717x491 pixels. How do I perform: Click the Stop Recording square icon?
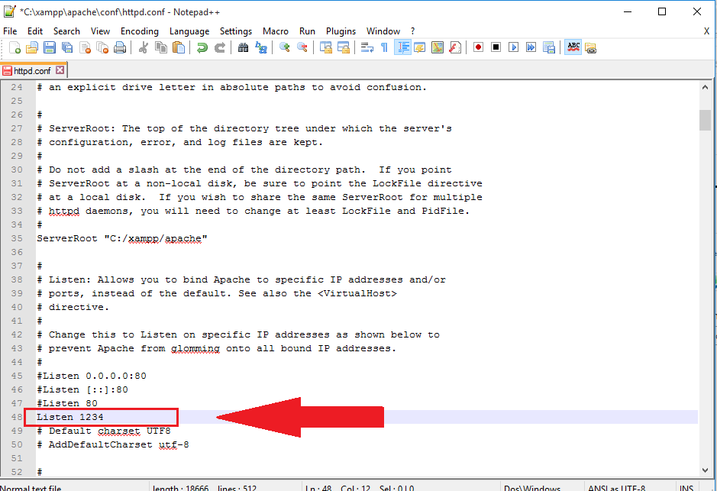point(496,47)
